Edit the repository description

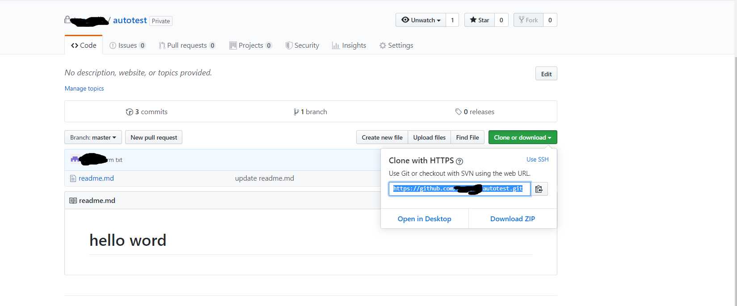[546, 74]
